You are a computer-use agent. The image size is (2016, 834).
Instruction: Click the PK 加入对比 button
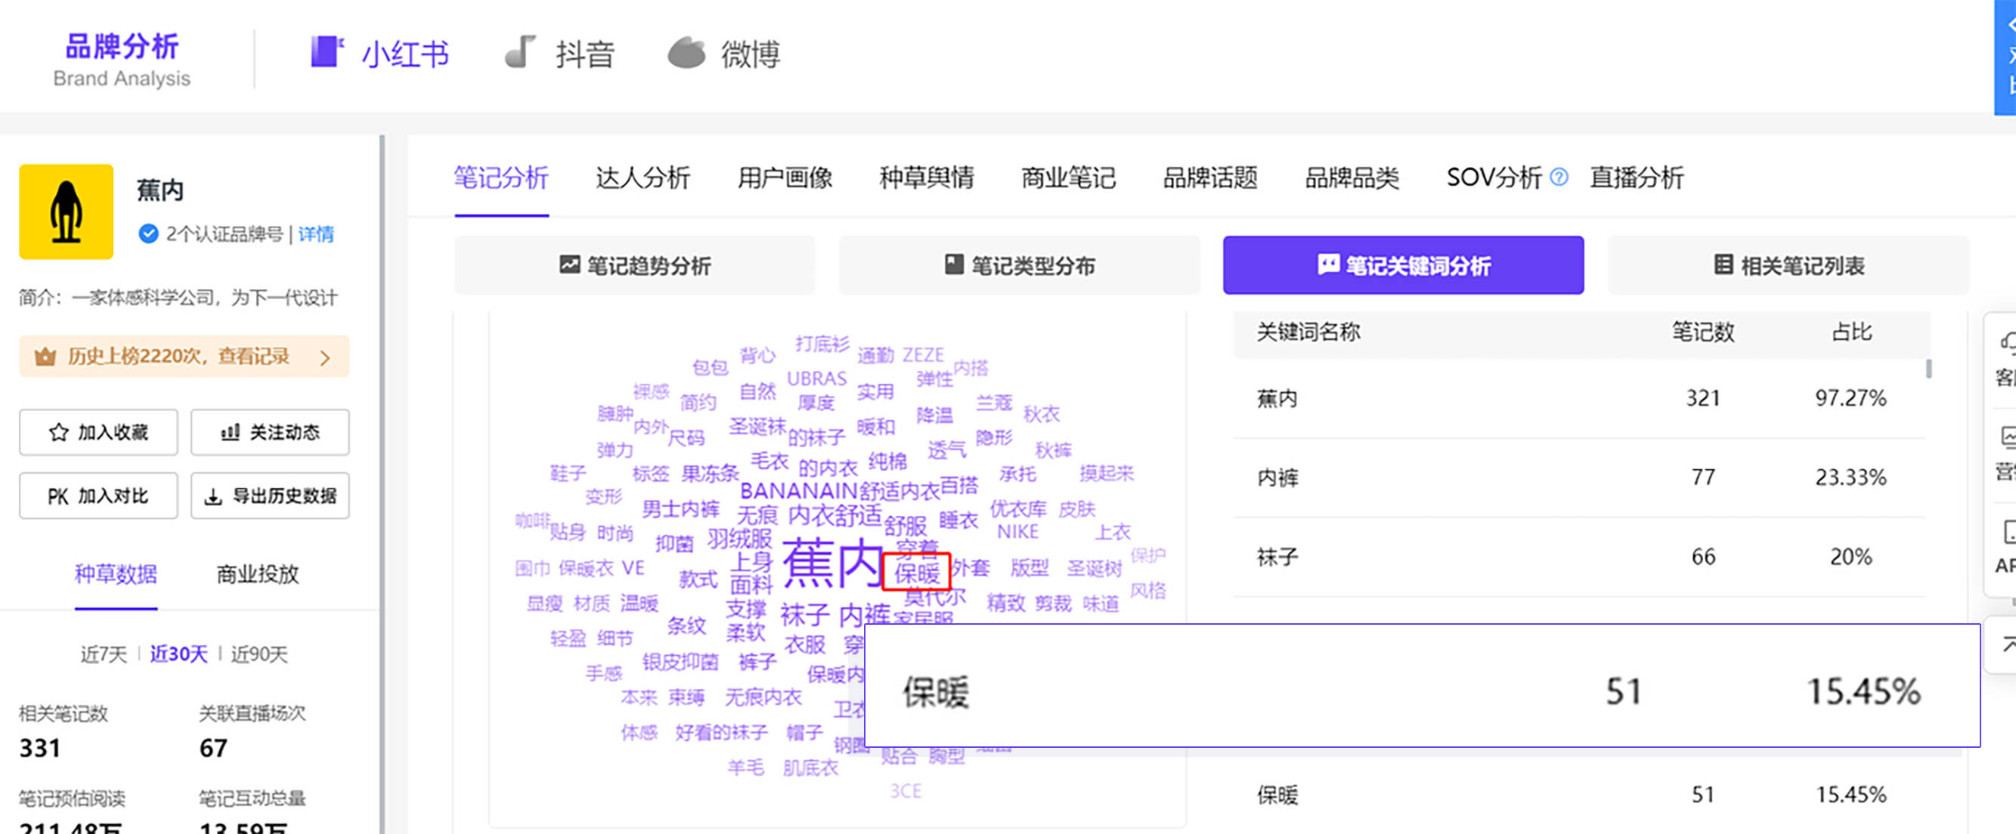point(98,496)
